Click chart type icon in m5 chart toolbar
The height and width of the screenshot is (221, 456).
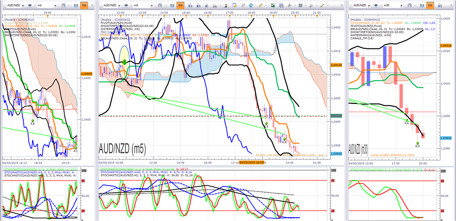160,5
